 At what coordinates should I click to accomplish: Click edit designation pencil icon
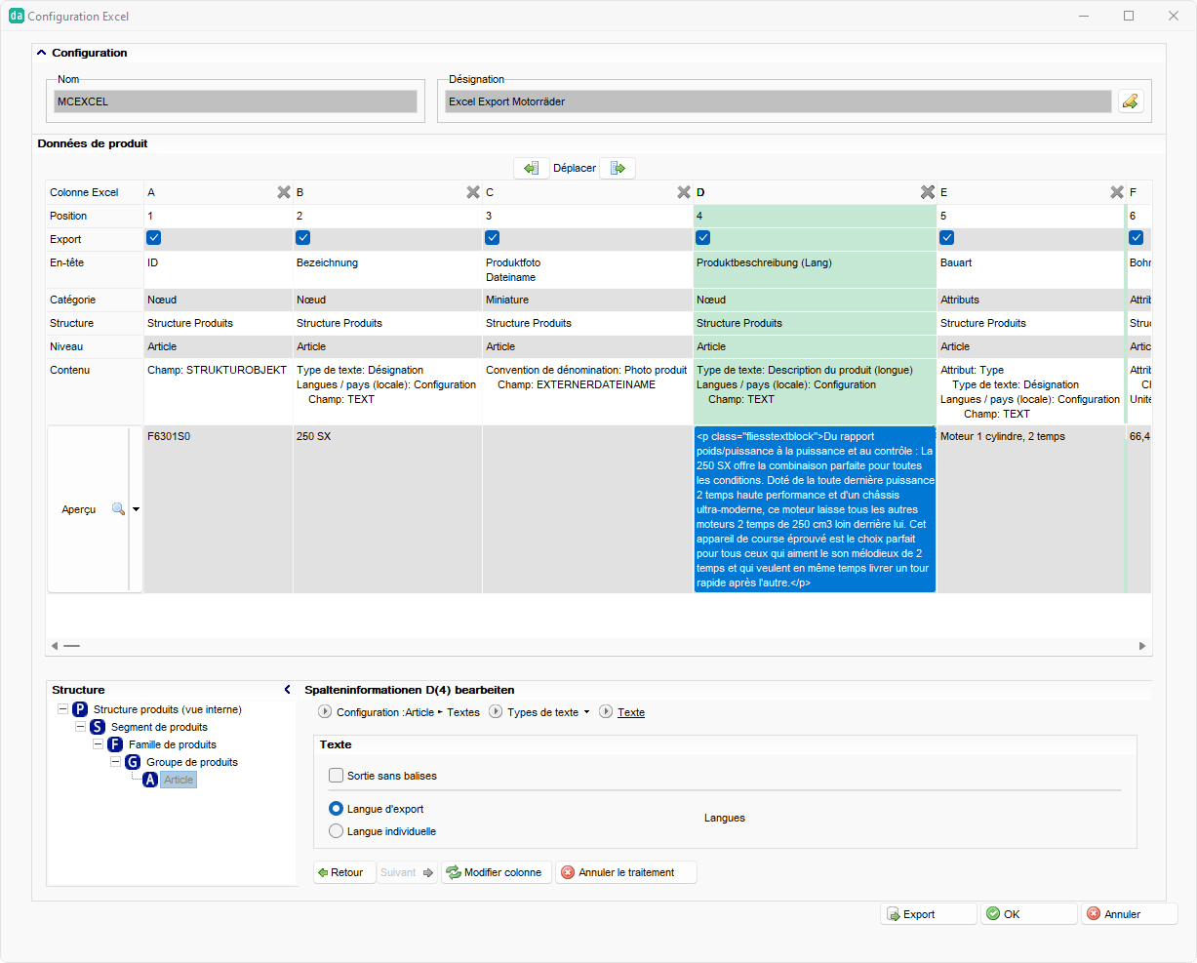pos(1131,101)
